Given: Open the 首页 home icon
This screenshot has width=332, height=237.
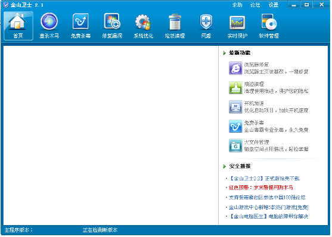Looking at the screenshot, I should pos(18,26).
